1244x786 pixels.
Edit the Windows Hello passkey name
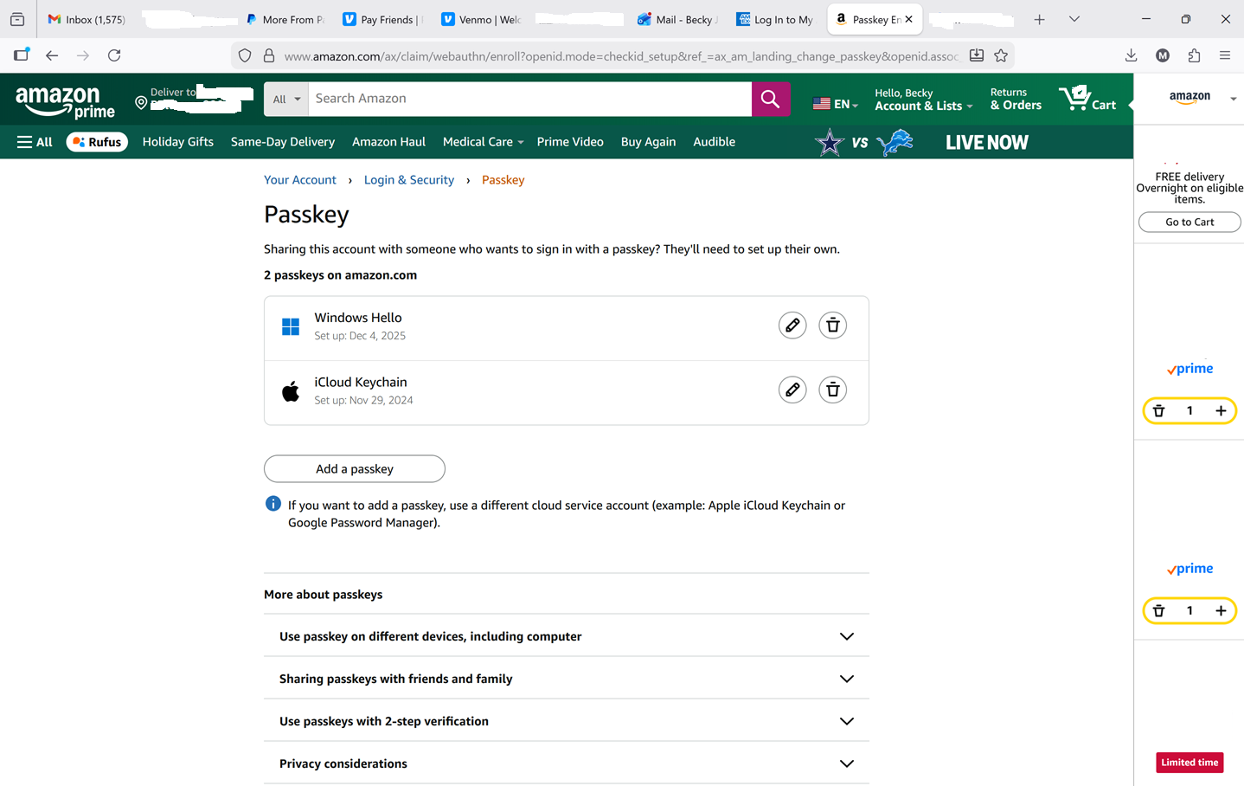pyautogui.click(x=792, y=325)
